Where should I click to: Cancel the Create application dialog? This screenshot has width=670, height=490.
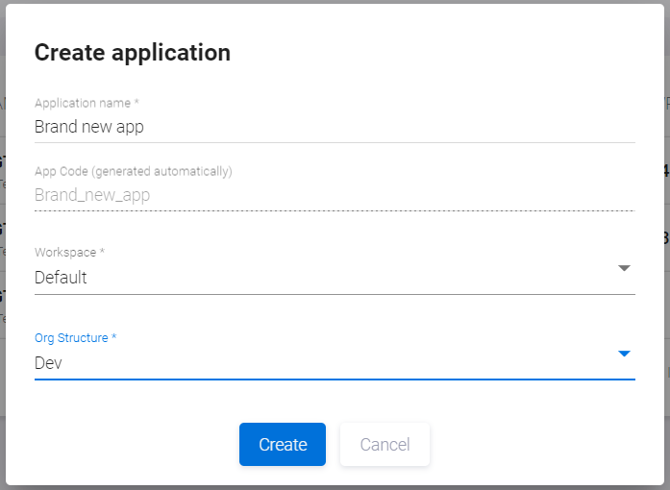(385, 445)
